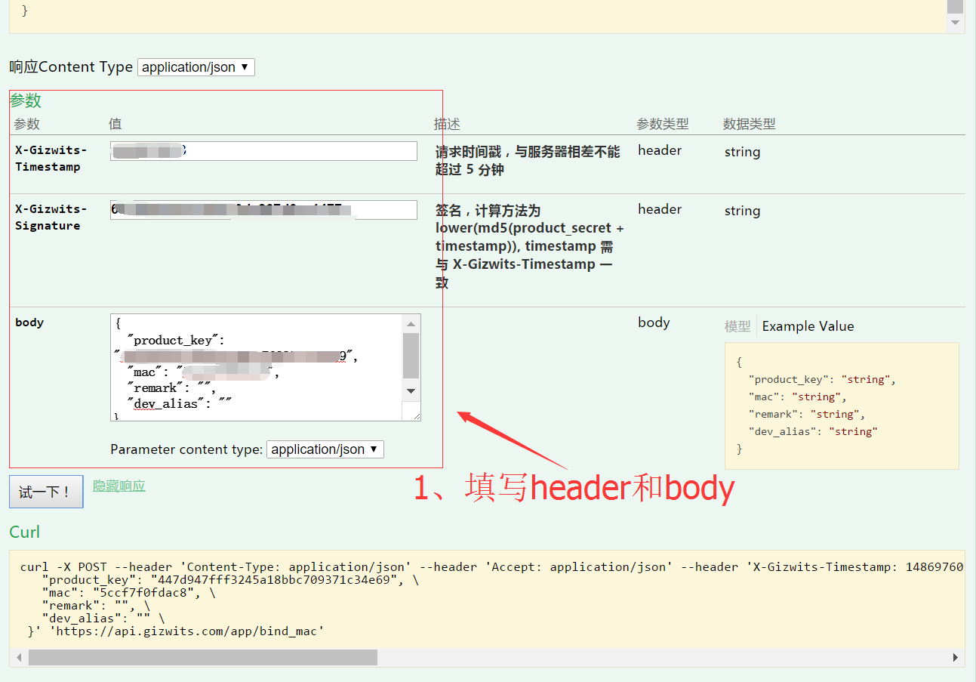Click the 隐藏响应 link
The height and width of the screenshot is (682, 976).
click(x=119, y=486)
